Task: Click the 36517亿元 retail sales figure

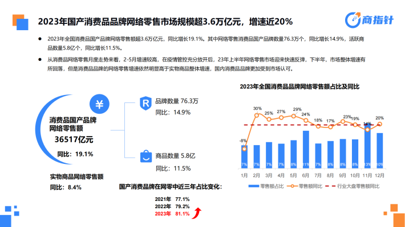Action: (74, 139)
